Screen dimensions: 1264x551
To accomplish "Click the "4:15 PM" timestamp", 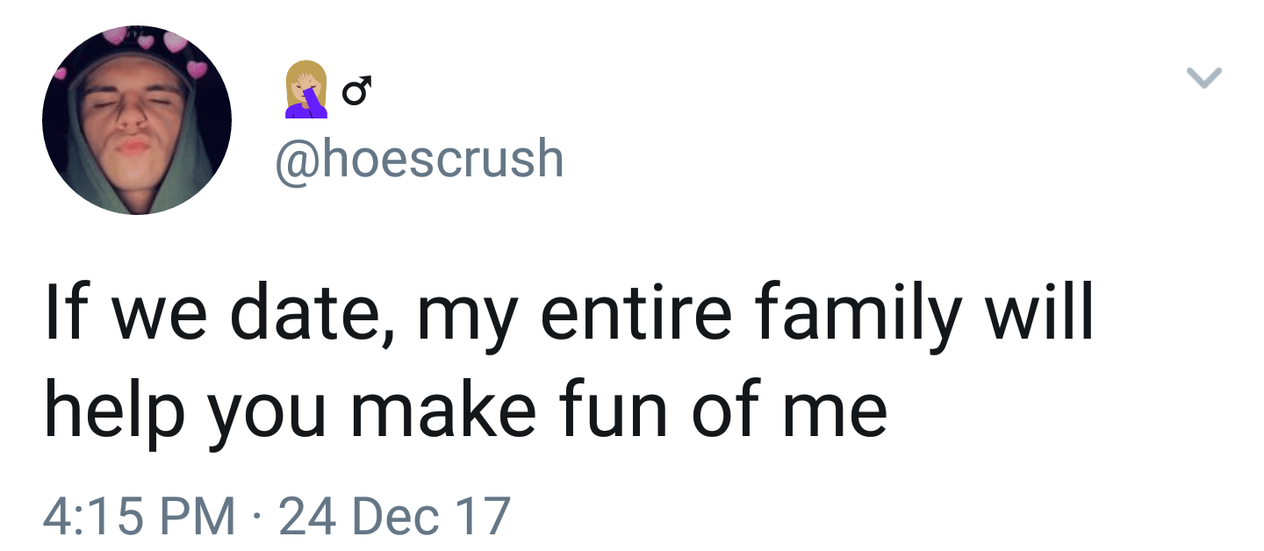I will coord(140,516).
